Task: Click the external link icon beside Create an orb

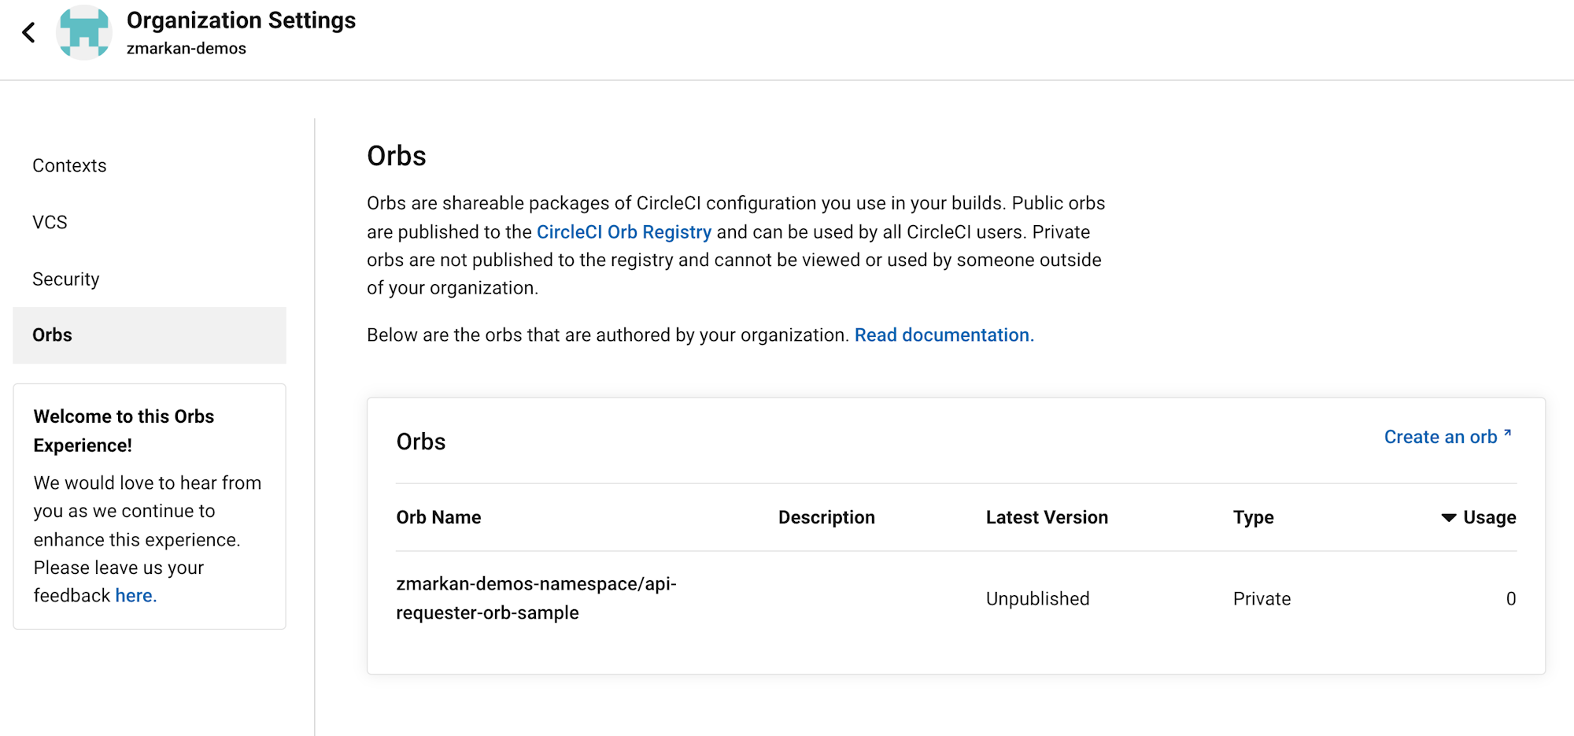Action: pyautogui.click(x=1507, y=433)
